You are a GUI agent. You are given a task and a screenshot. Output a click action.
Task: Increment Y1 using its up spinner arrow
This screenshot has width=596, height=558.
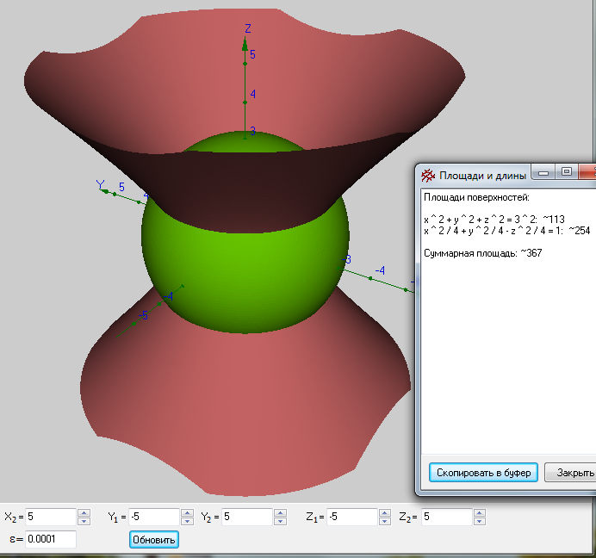pos(187,513)
